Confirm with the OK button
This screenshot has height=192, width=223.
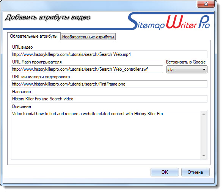tap(165, 172)
